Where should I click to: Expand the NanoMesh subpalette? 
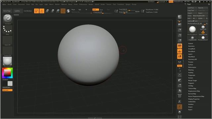click(191, 52)
